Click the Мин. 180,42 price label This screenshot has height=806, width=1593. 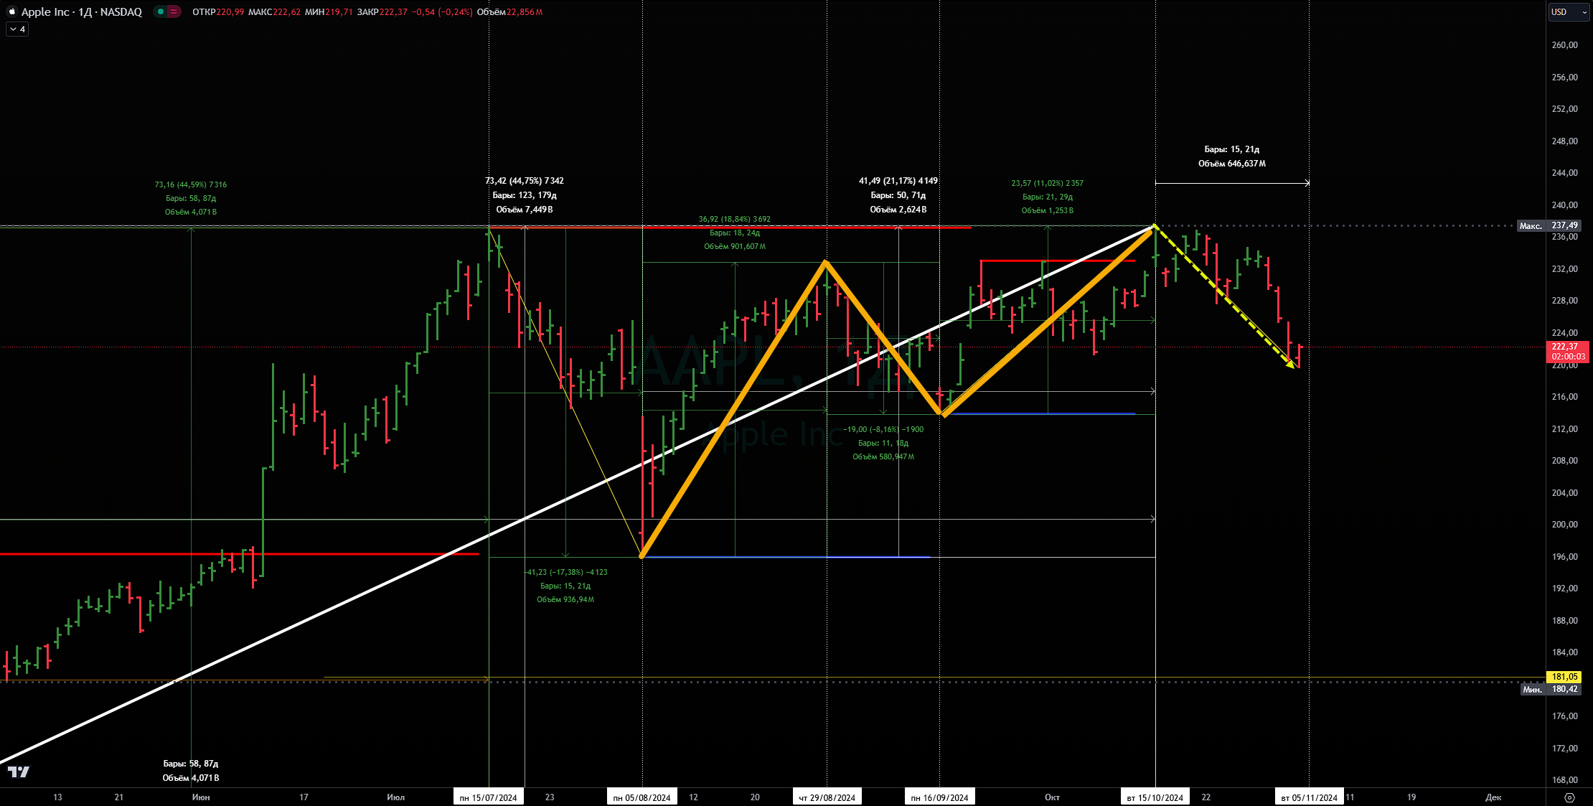pyautogui.click(x=1551, y=689)
